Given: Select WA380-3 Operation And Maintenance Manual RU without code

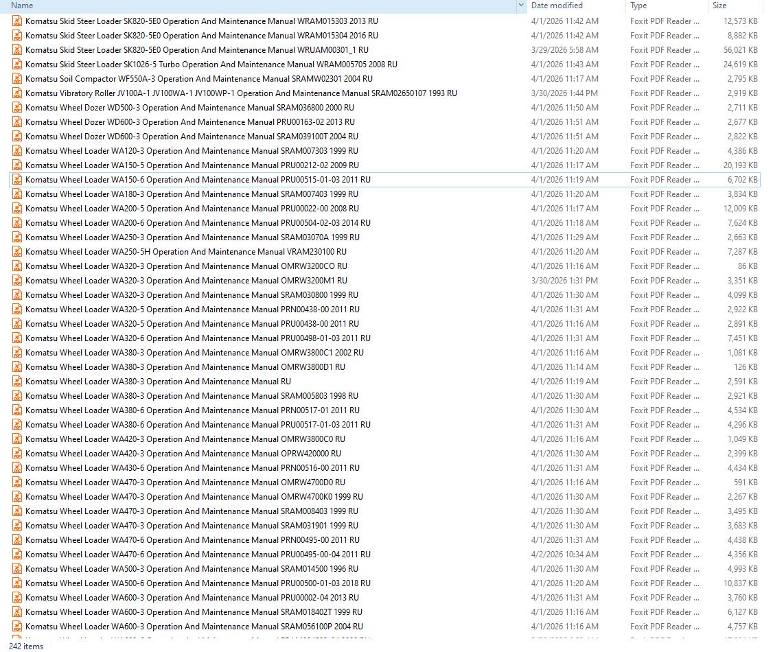Looking at the screenshot, I should (159, 382).
